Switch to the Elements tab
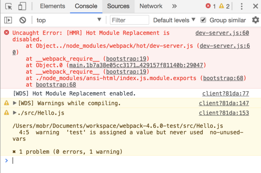This screenshot has height=173, width=261. point(53,6)
